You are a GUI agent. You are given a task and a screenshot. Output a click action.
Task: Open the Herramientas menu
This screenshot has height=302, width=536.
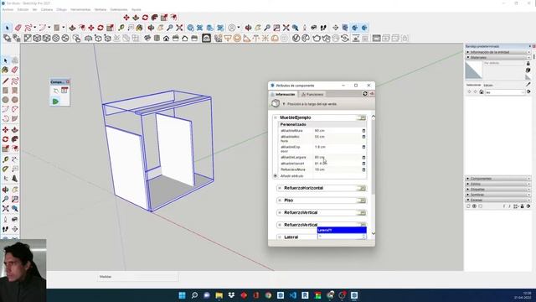click(80, 9)
